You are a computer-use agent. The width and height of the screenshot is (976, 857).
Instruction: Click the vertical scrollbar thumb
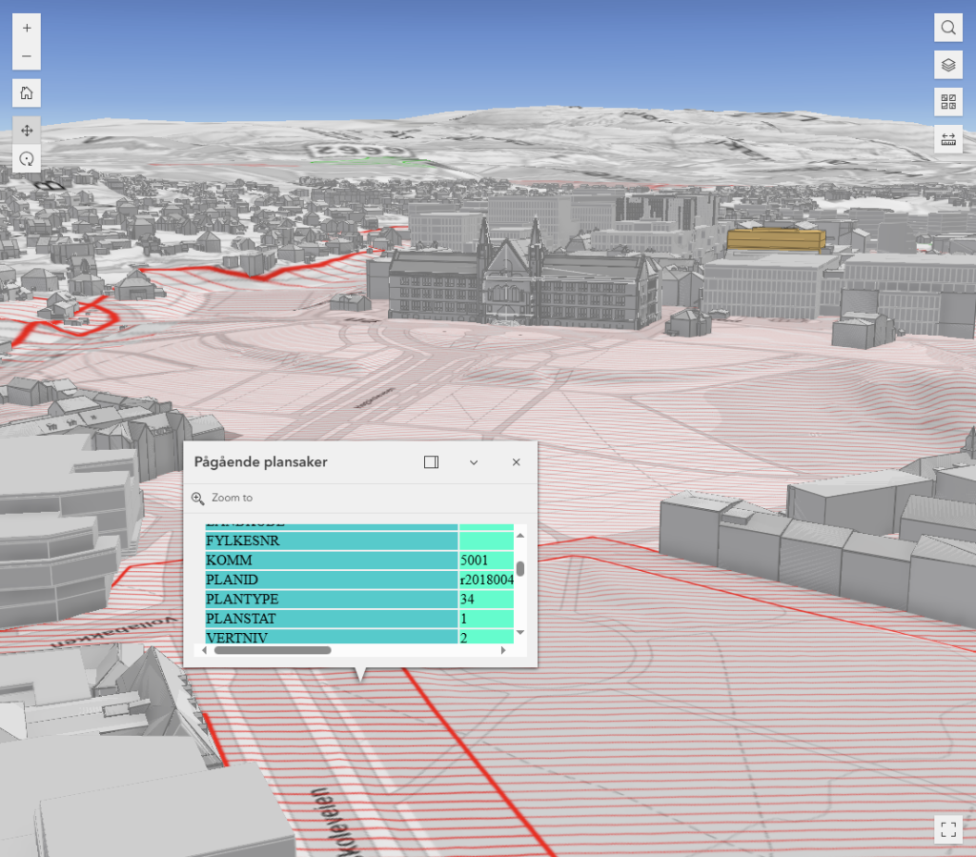point(520,569)
